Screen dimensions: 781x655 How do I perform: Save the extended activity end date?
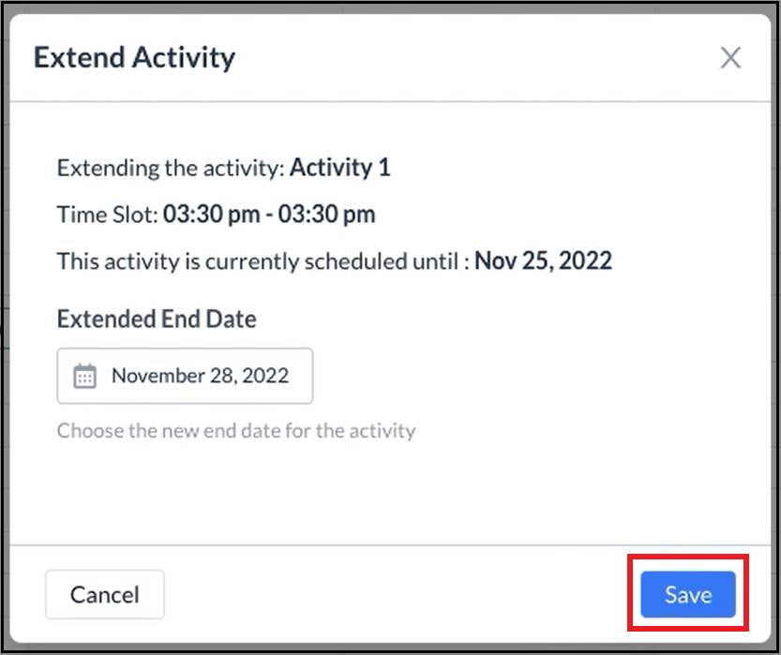687,594
